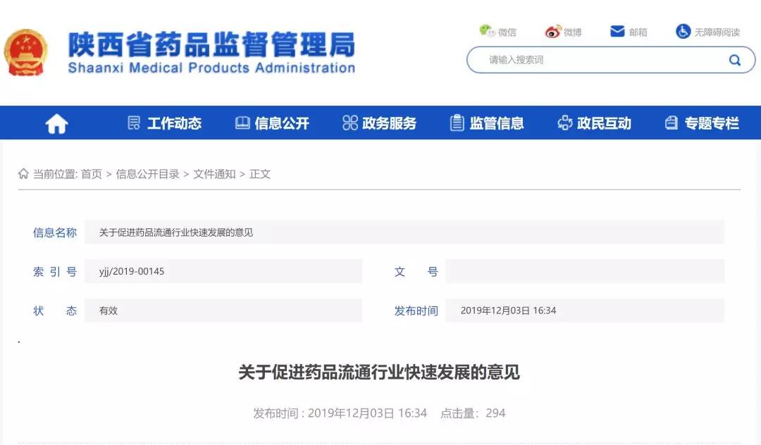Click the 信息公开目录 breadcrumb link
This screenshot has height=445, width=761.
click(x=147, y=174)
